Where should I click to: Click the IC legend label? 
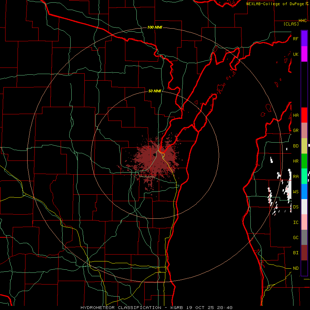tap(296, 223)
